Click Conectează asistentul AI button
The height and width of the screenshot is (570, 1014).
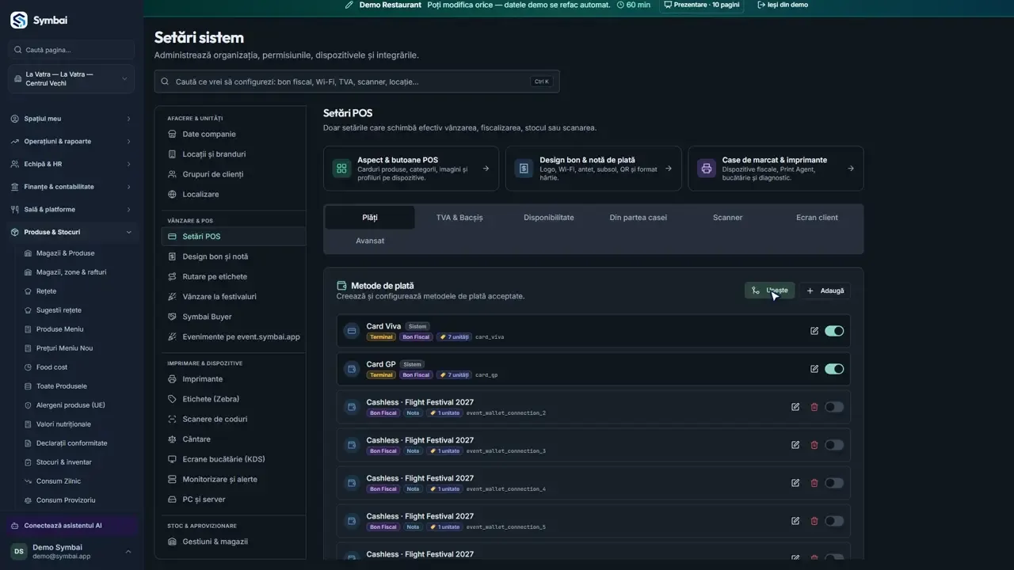(x=71, y=526)
